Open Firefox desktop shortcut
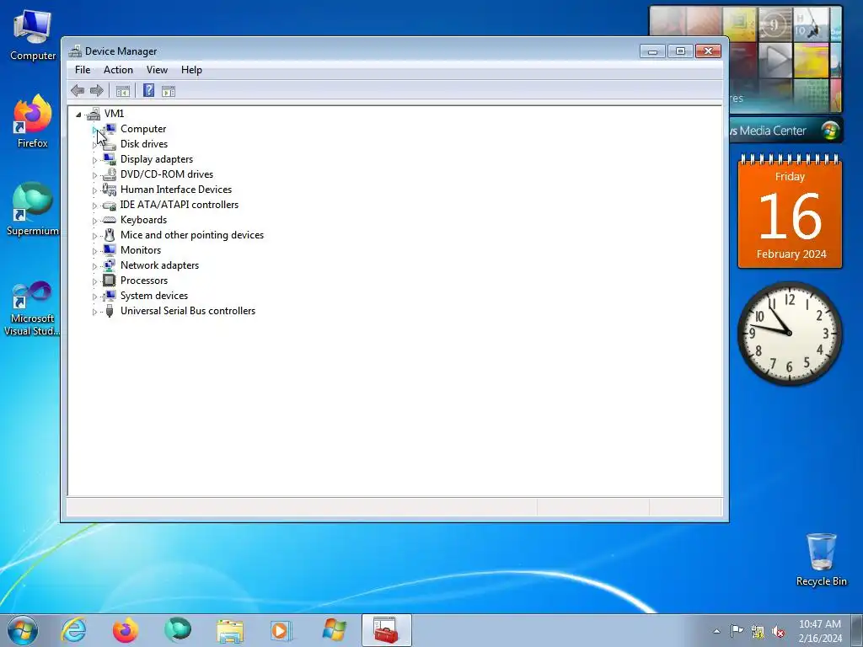The image size is (863, 647). point(33,121)
